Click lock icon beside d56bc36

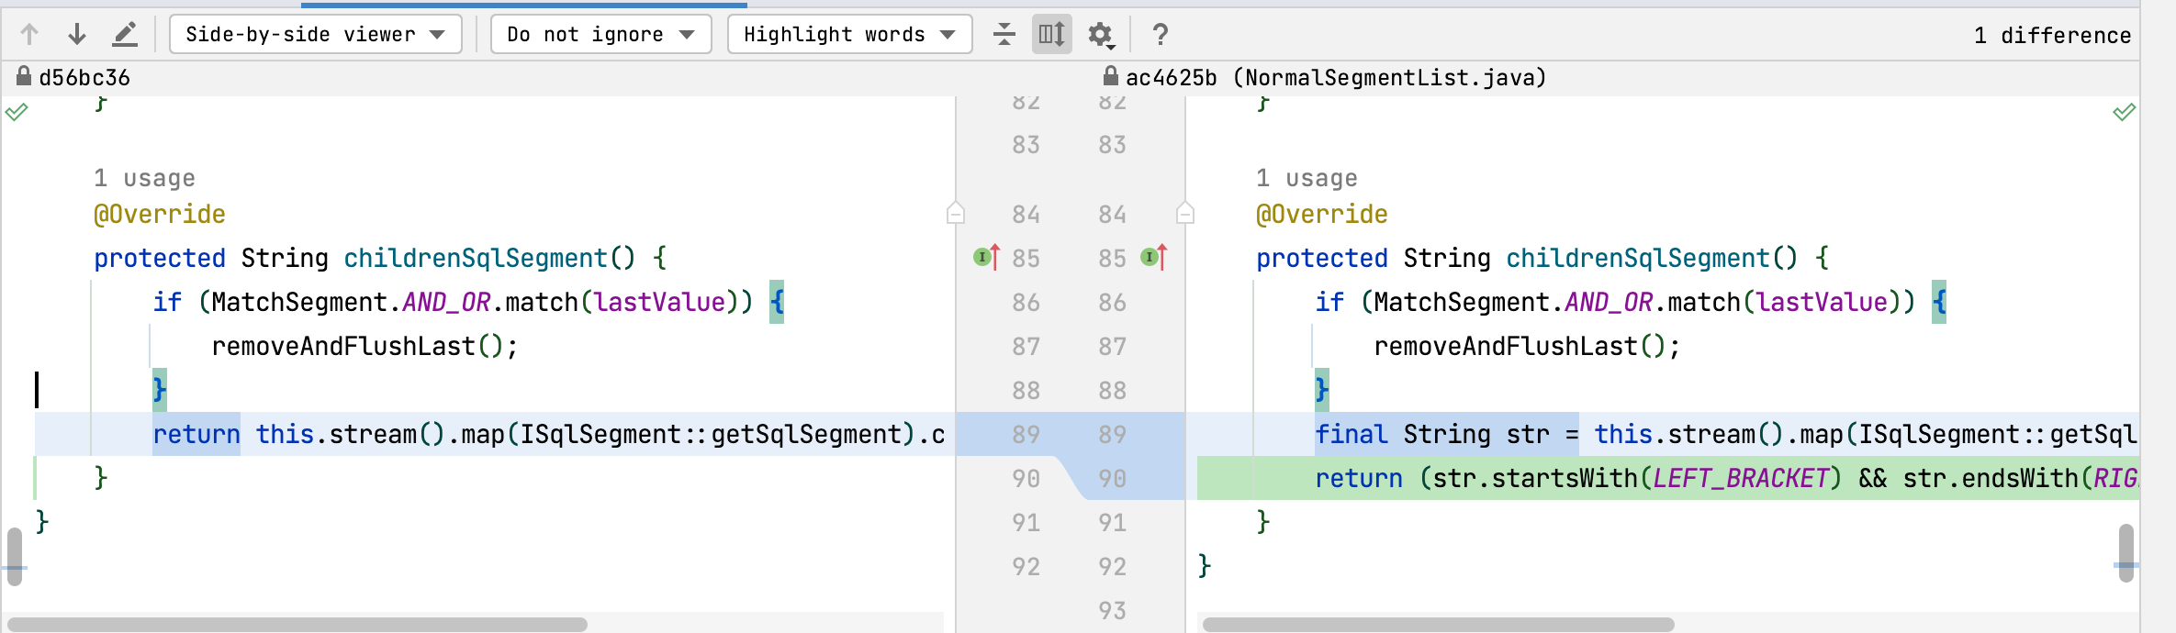pos(24,77)
